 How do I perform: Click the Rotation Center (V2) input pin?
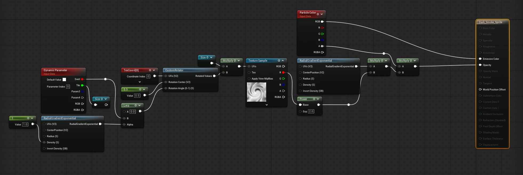pos(166,82)
